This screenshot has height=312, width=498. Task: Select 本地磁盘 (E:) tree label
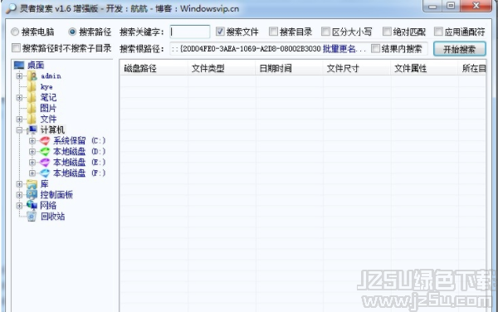[79, 162]
